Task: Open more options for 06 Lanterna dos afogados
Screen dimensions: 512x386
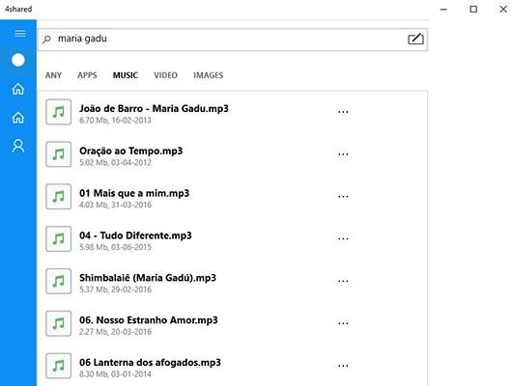Action: (x=343, y=366)
